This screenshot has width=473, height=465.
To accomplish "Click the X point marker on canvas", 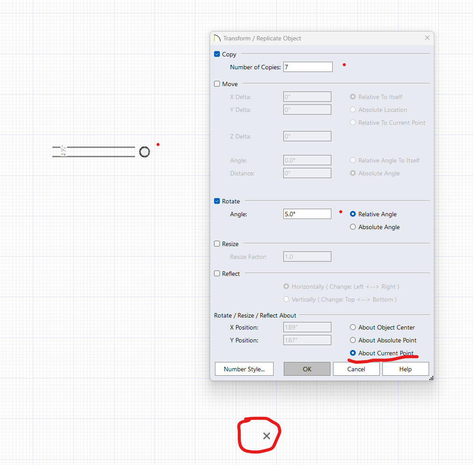I will pyautogui.click(x=266, y=436).
